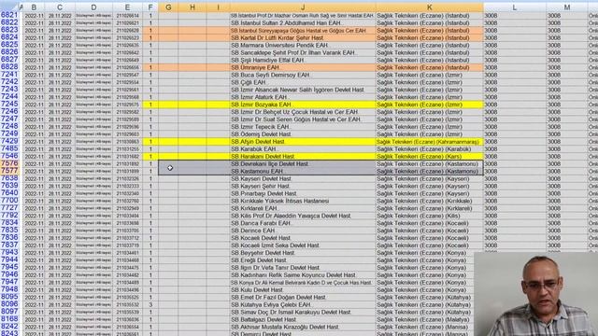598x336 pixels.
Task: Click cell 'SB Derince EAH'
Action: pyautogui.click(x=303, y=231)
